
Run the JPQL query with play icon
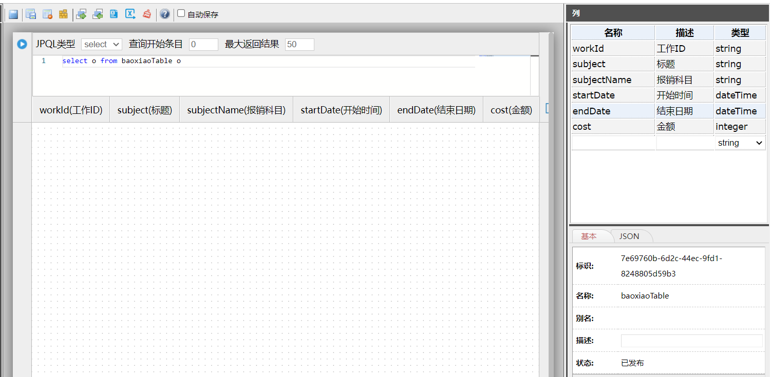22,44
